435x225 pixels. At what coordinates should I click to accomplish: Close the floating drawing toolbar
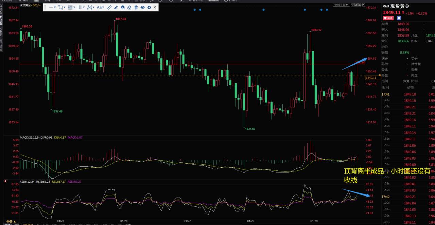(x=155, y=7)
